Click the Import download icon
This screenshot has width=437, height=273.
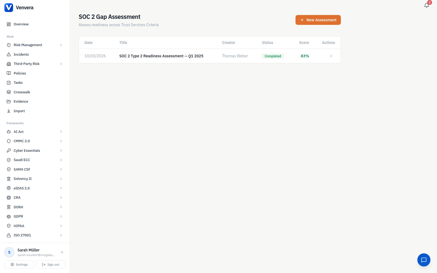click(x=9, y=111)
